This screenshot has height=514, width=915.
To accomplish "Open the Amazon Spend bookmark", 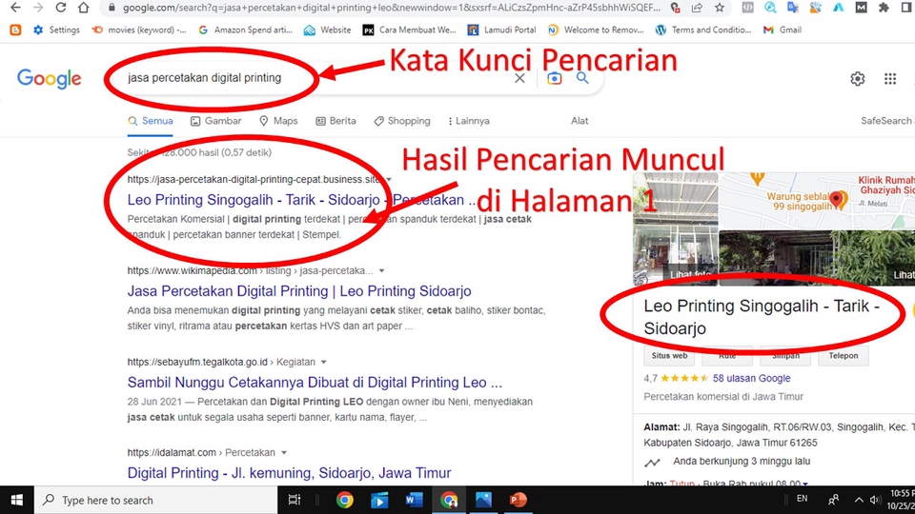I will click(x=245, y=30).
